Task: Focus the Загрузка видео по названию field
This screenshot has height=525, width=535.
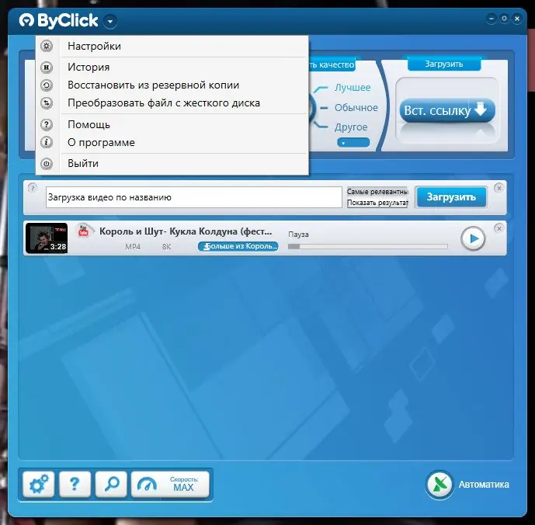Action: [x=194, y=197]
